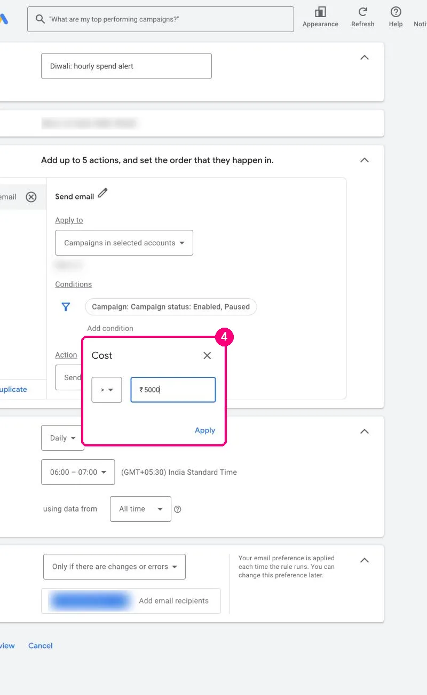
Task: Open the greater-than operator dropdown
Action: 107,390
